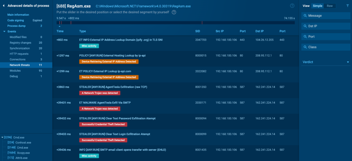
Task: Select the Modules item in the sidebar
Action: pyautogui.click(x=15, y=70)
